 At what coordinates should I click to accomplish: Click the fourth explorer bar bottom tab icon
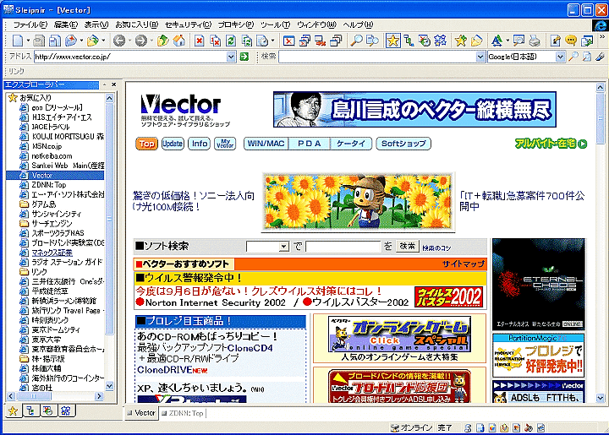click(x=66, y=411)
